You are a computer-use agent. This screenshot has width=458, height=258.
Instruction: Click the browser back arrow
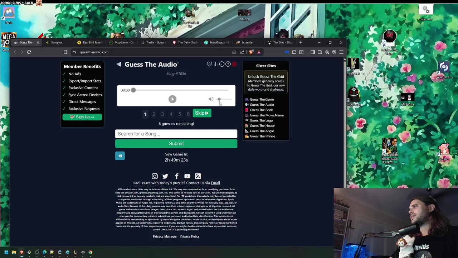click(15, 52)
